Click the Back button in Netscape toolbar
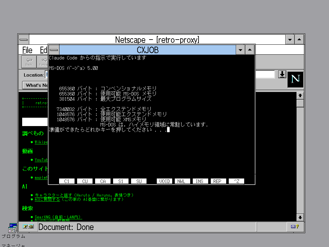Screen dimensions: 329x247 [29, 62]
